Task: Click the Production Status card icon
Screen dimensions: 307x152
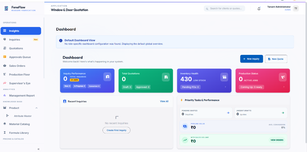Action: (283, 77)
